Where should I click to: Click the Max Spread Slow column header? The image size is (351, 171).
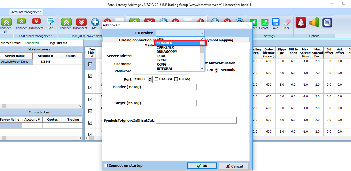coord(305,53)
